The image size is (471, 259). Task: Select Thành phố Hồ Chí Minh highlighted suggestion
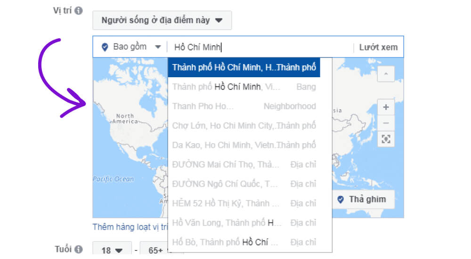(244, 67)
